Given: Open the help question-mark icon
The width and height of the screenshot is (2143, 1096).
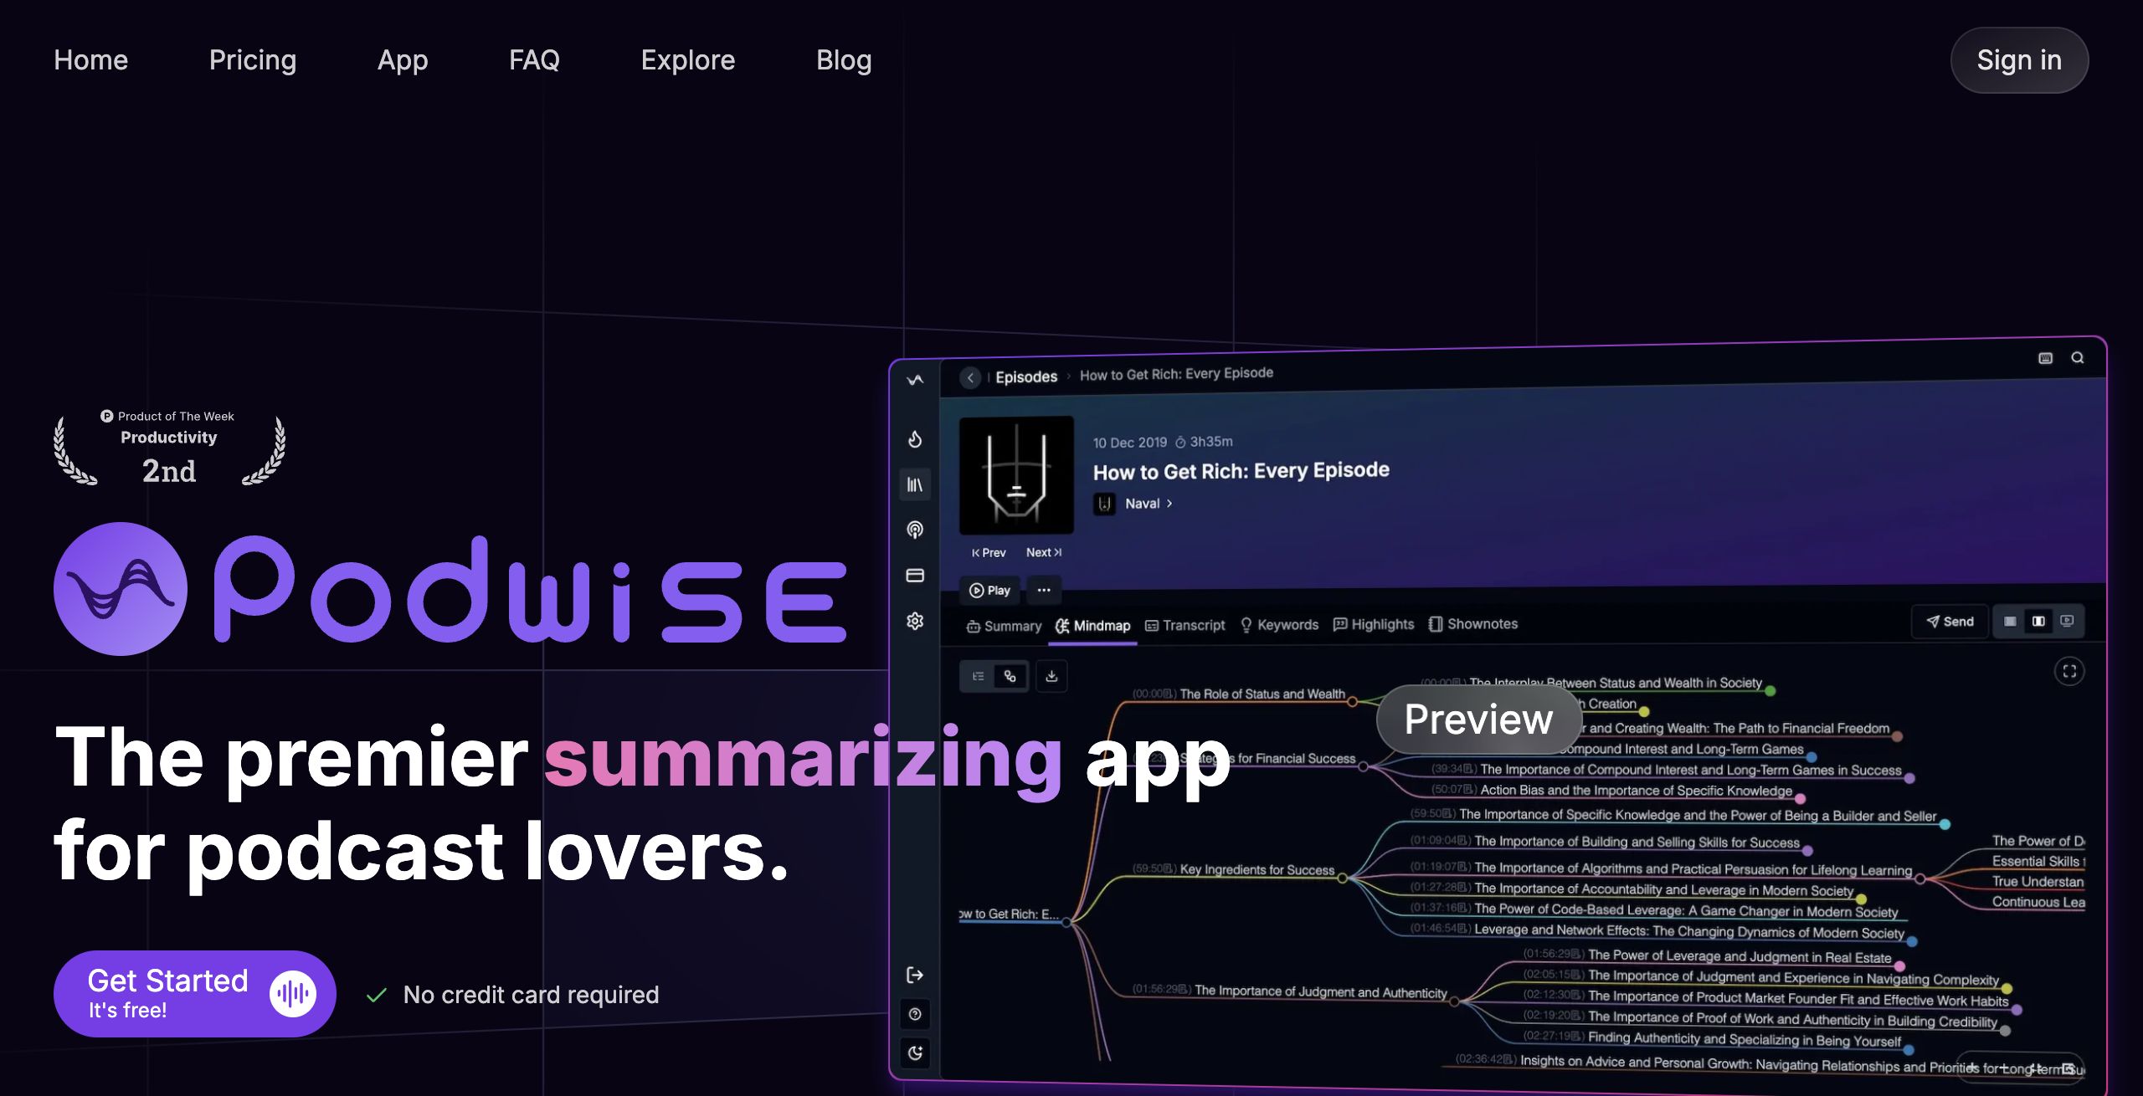Looking at the screenshot, I should click(915, 1014).
